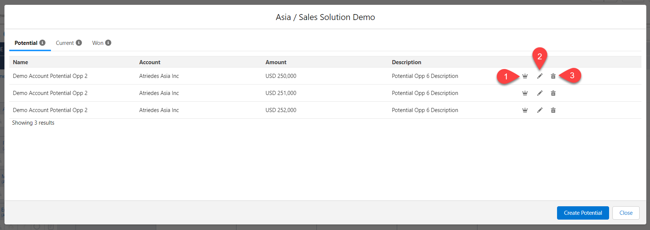The height and width of the screenshot is (230, 650).
Task: Edit the USD 251,000 opportunity with pencil
Action: 540,93
